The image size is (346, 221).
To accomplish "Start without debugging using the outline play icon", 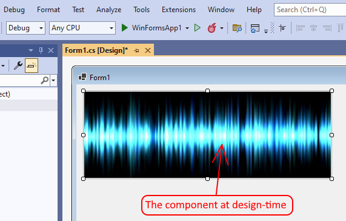I will coord(198,28).
